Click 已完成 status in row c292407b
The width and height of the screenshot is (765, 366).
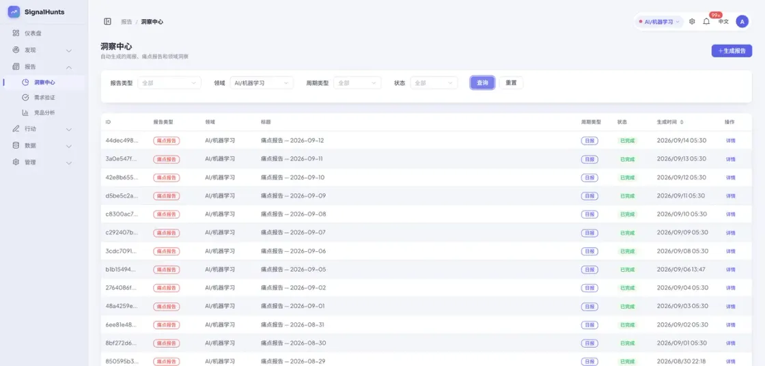(628, 233)
